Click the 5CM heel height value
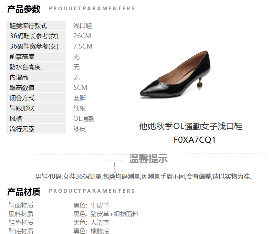Image resolution: width=272 pixels, height=234 pixels. pyautogui.click(x=80, y=87)
